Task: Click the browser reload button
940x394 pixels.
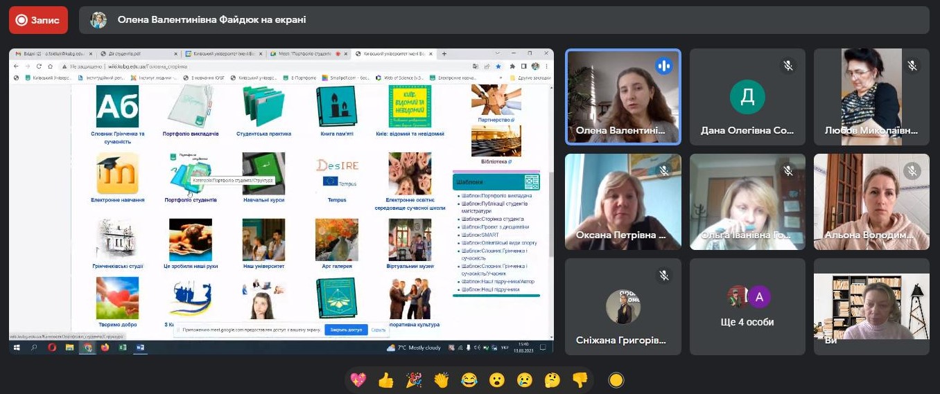Action: (40, 66)
